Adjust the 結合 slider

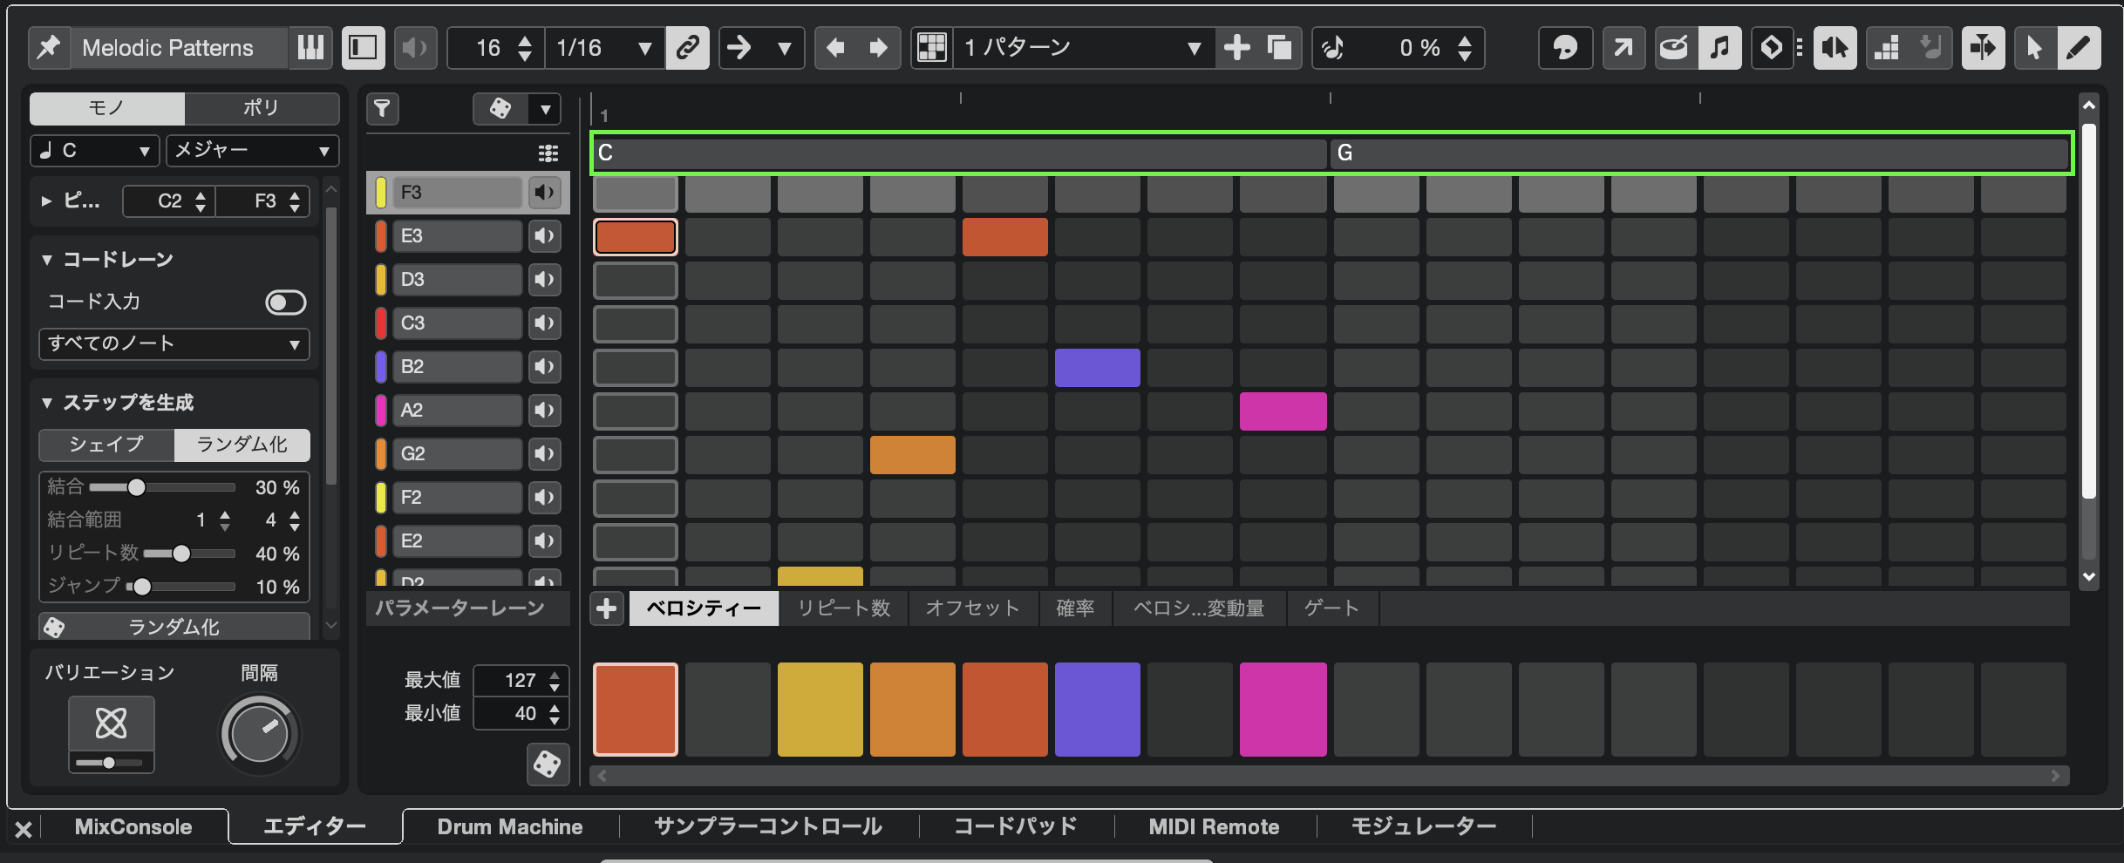tap(162, 487)
